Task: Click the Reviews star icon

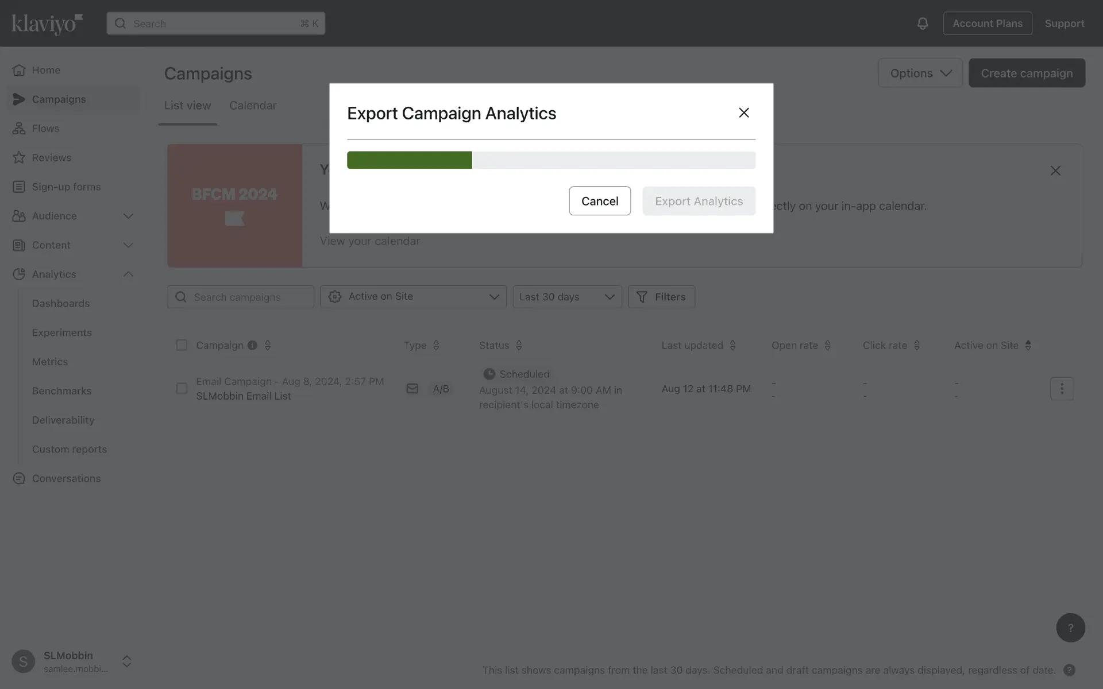Action: click(x=19, y=157)
